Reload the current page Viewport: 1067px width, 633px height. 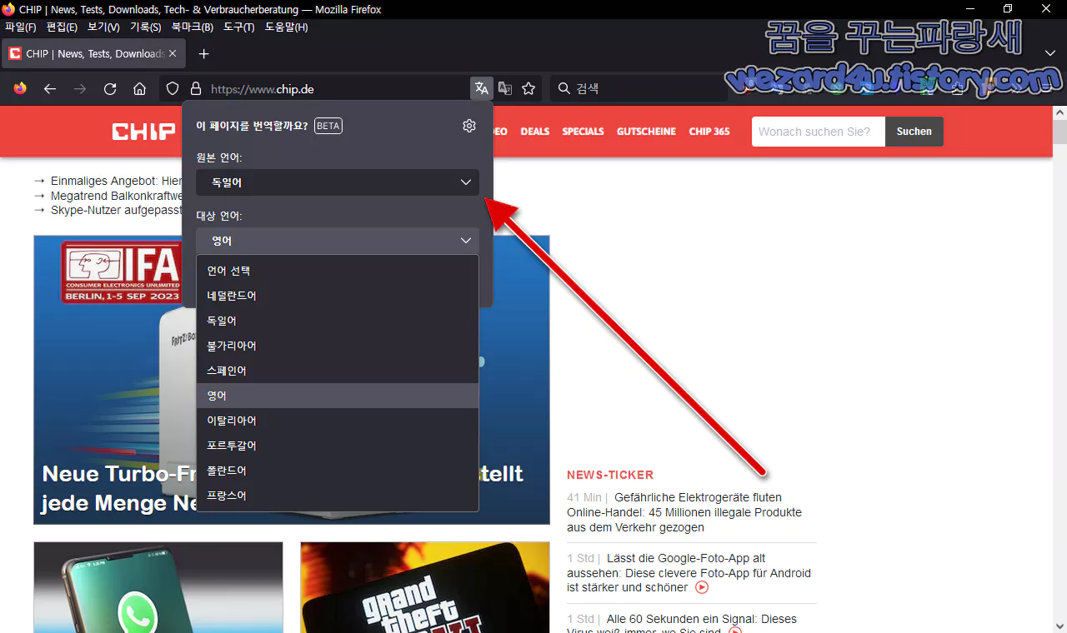[x=109, y=88]
